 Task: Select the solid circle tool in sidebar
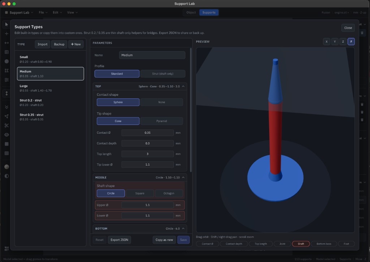pos(7,61)
